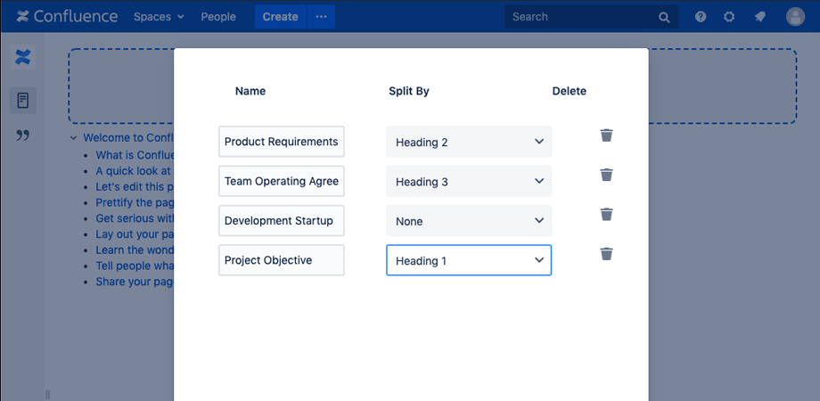The image size is (820, 401).
Task: Focus the header Search field
Action: pyautogui.click(x=592, y=17)
